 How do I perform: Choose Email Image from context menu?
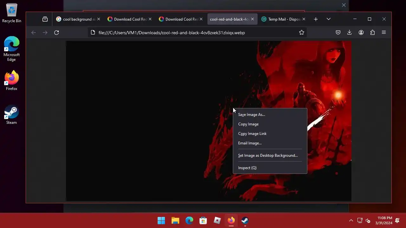click(x=270, y=143)
